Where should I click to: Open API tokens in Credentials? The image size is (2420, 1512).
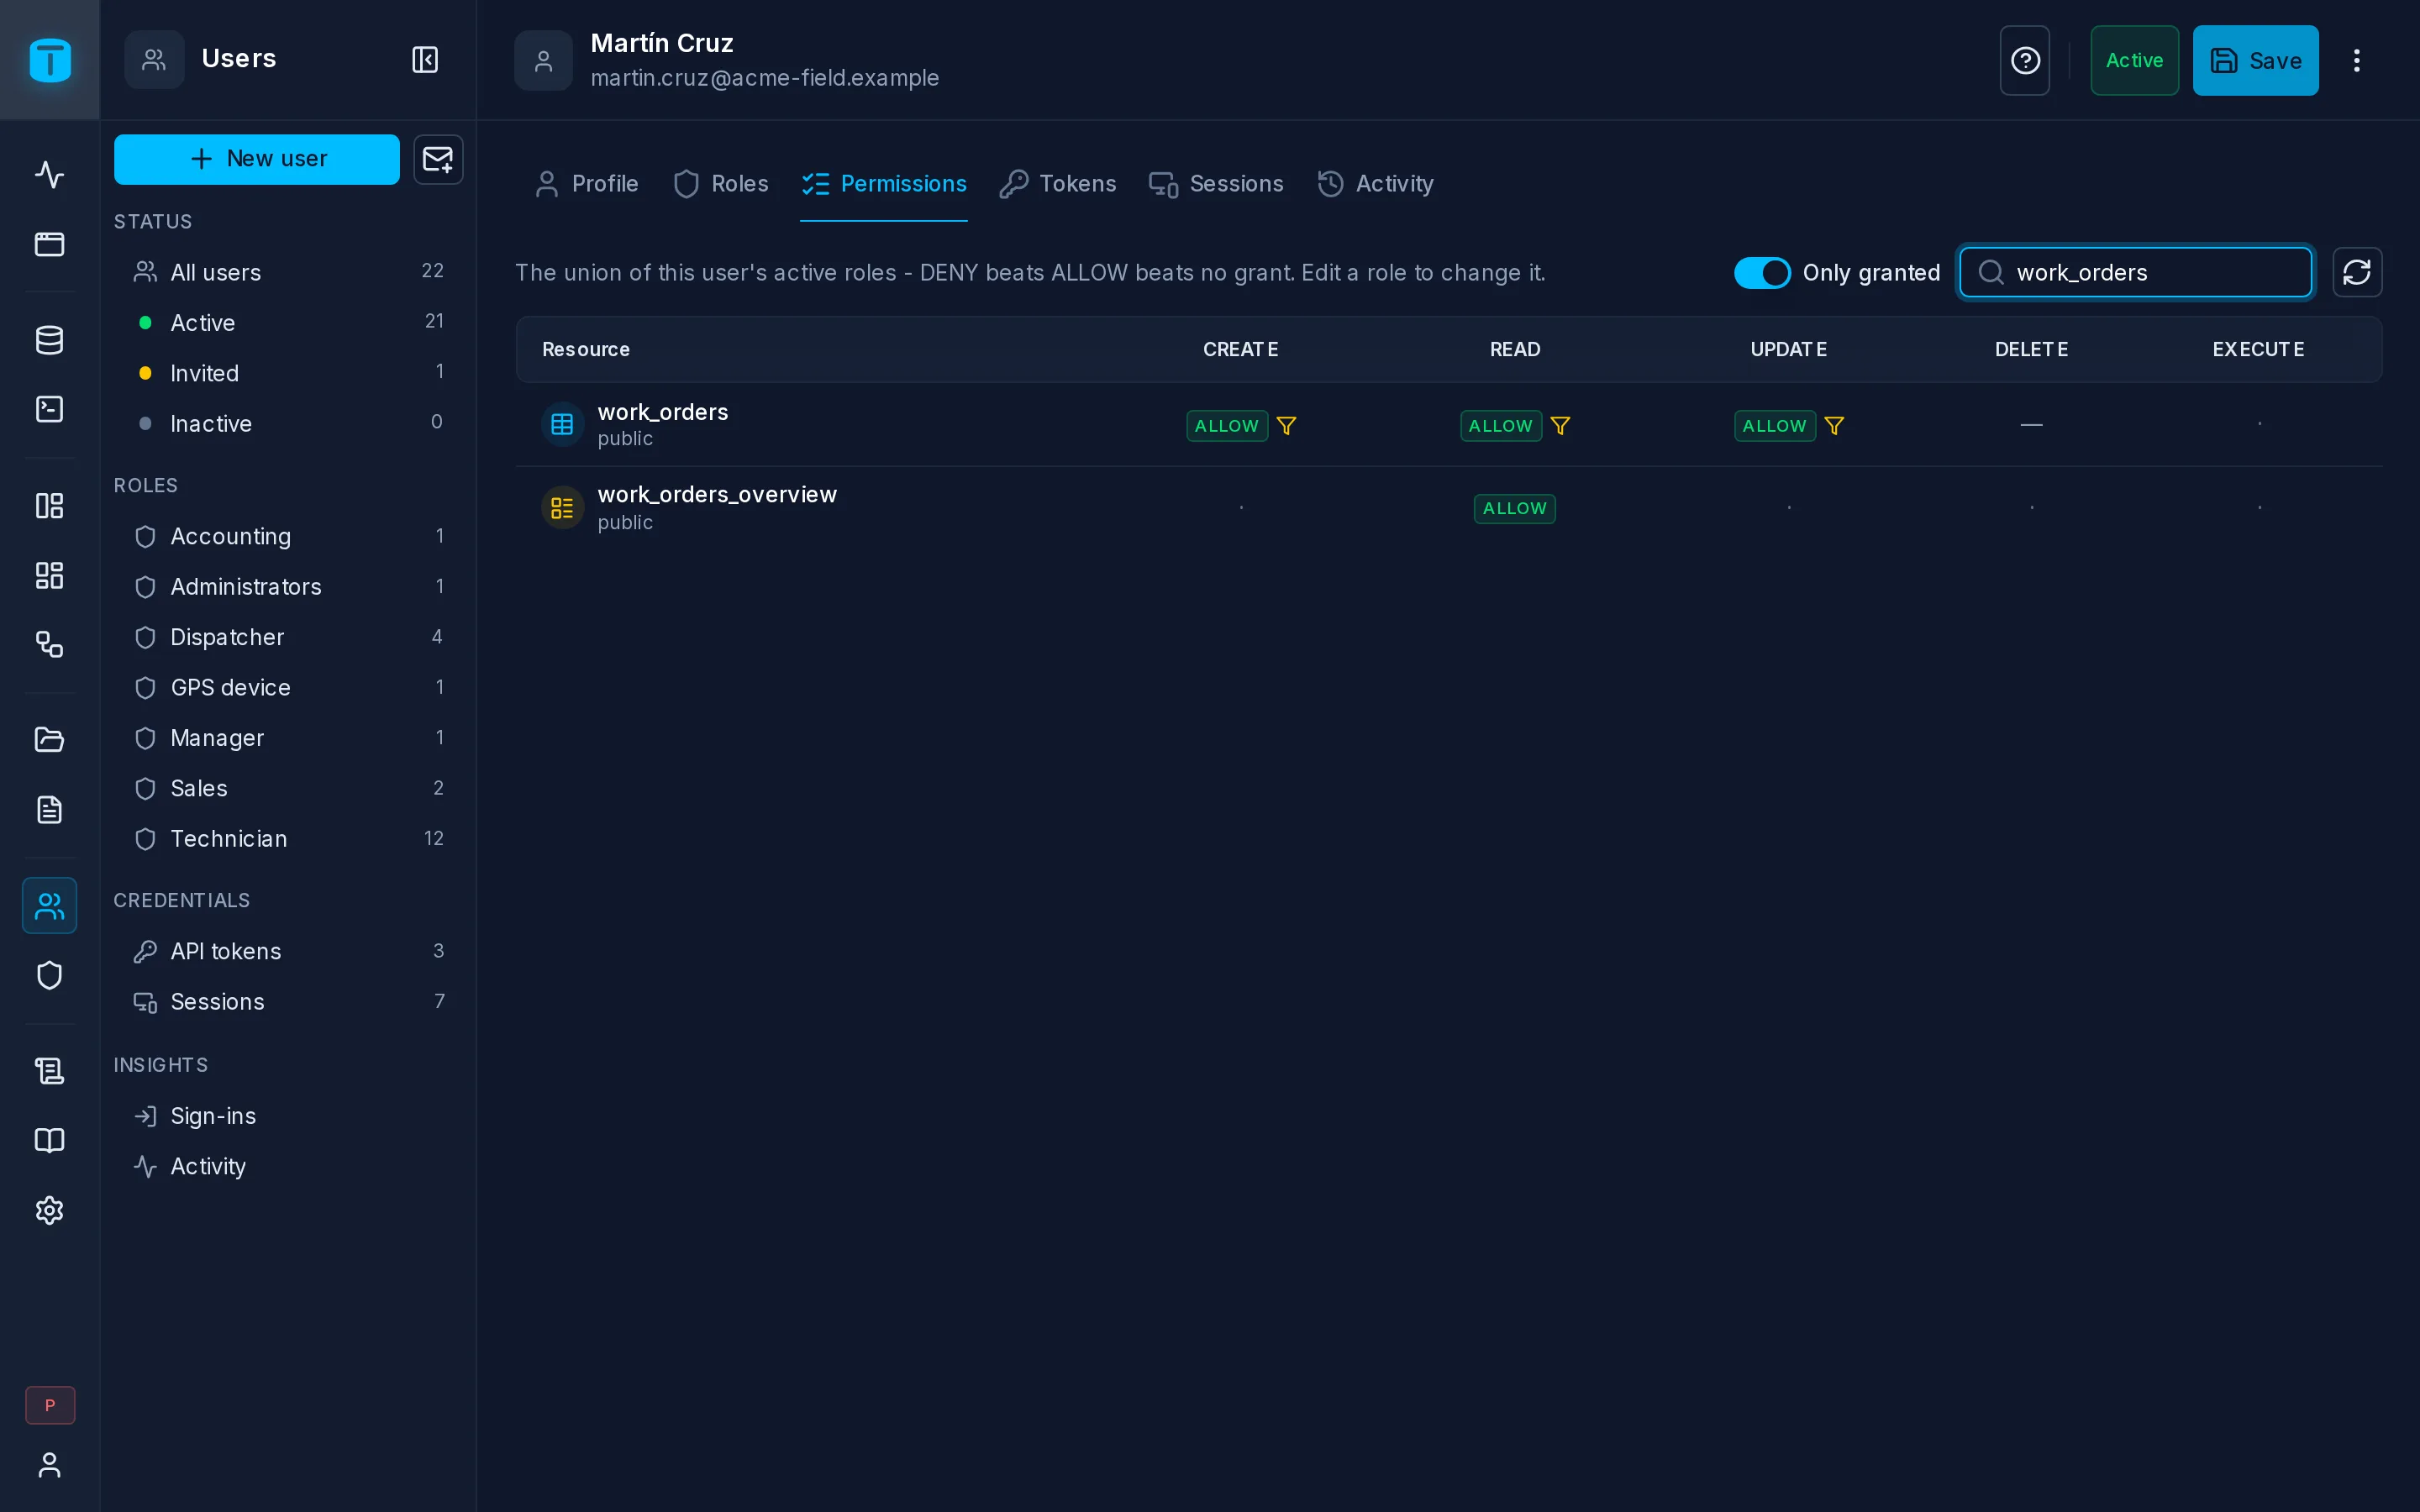tap(288, 951)
